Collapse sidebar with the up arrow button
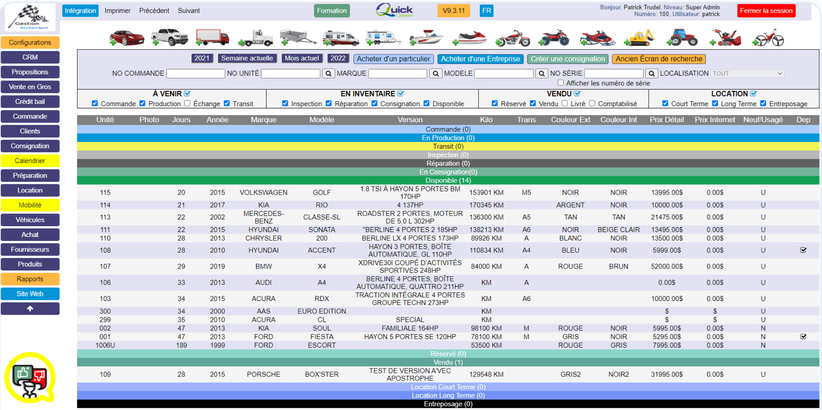Screen dimensions: 822x410 (30, 309)
